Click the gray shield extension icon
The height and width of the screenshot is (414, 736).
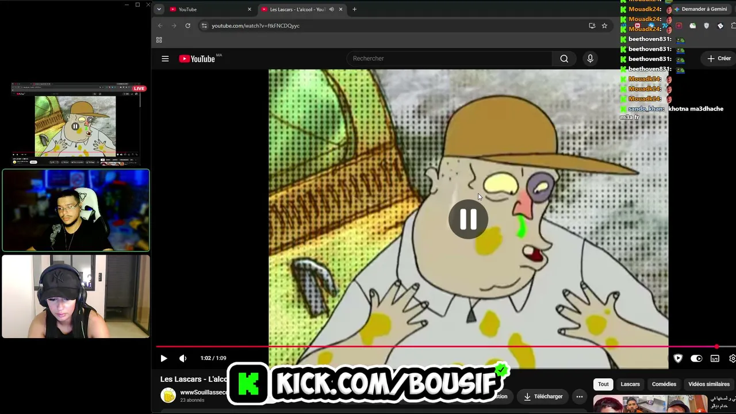coord(707,26)
